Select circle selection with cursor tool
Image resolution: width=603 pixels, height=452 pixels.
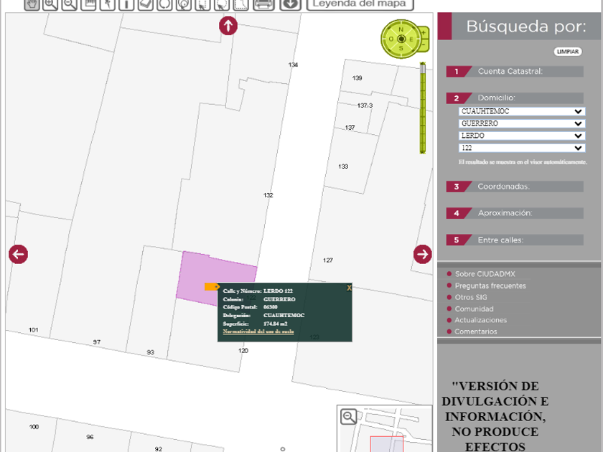(222, 4)
